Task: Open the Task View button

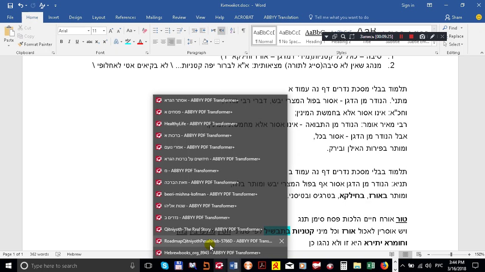Action: pos(148,266)
